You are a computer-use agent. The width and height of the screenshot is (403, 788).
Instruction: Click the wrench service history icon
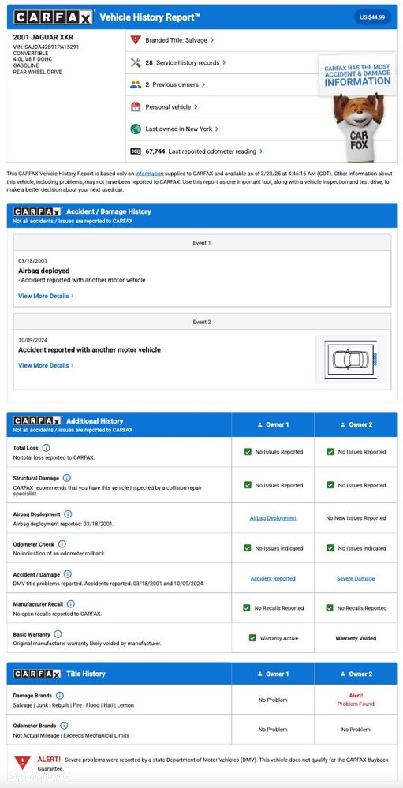(136, 62)
